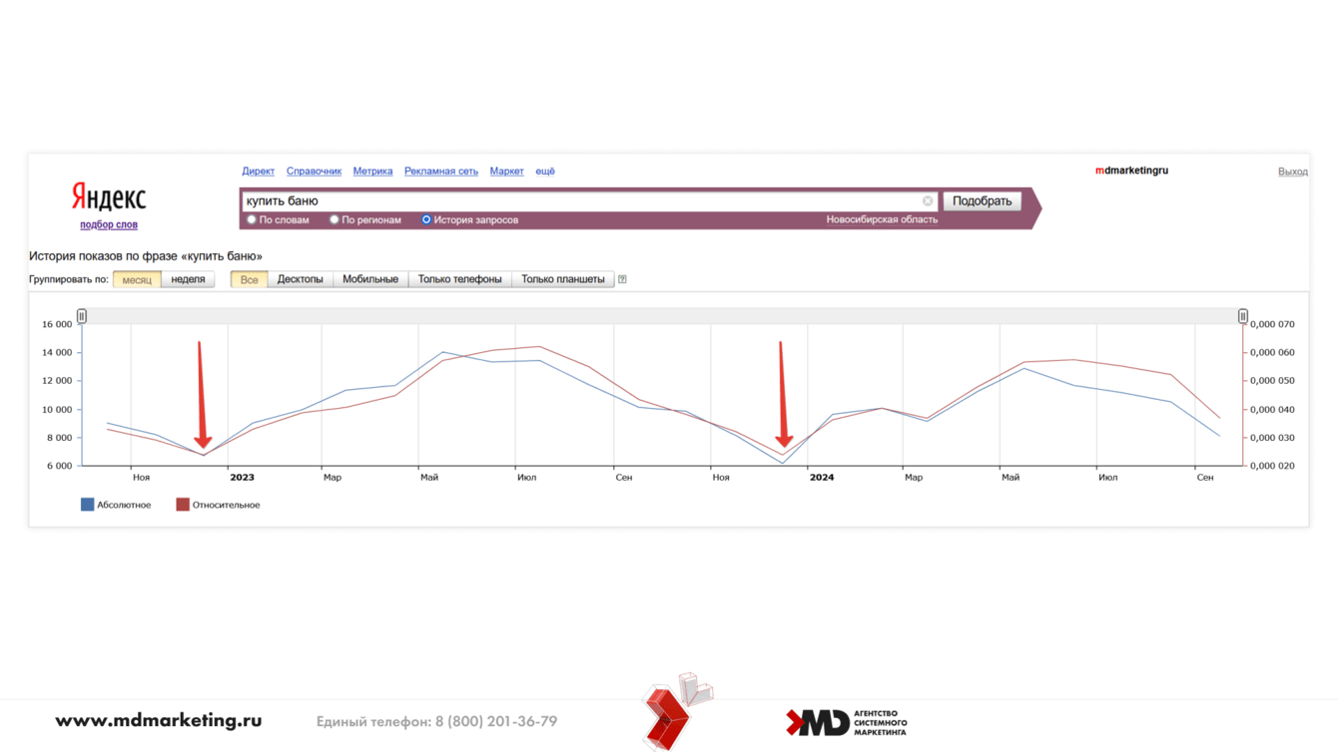1338x752 pixels.
Task: Click the «0,000 070» value on the right axis
Action: pyautogui.click(x=1272, y=324)
